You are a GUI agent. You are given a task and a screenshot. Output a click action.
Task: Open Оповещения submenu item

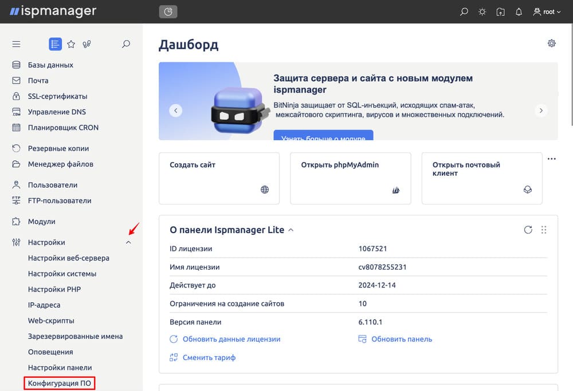click(50, 352)
